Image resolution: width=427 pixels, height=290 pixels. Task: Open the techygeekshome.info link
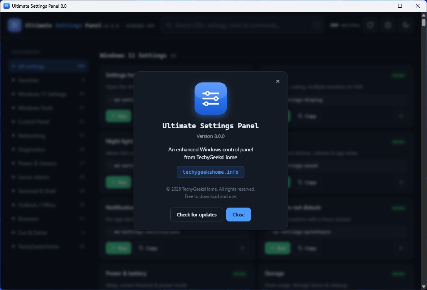pyautogui.click(x=210, y=172)
